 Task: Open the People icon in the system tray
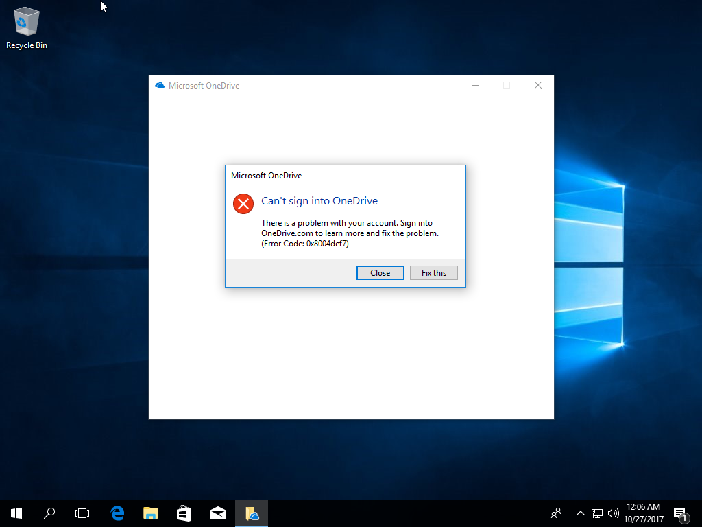coord(556,513)
